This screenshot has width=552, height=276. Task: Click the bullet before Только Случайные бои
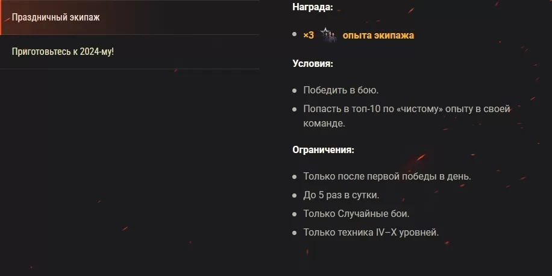click(295, 214)
